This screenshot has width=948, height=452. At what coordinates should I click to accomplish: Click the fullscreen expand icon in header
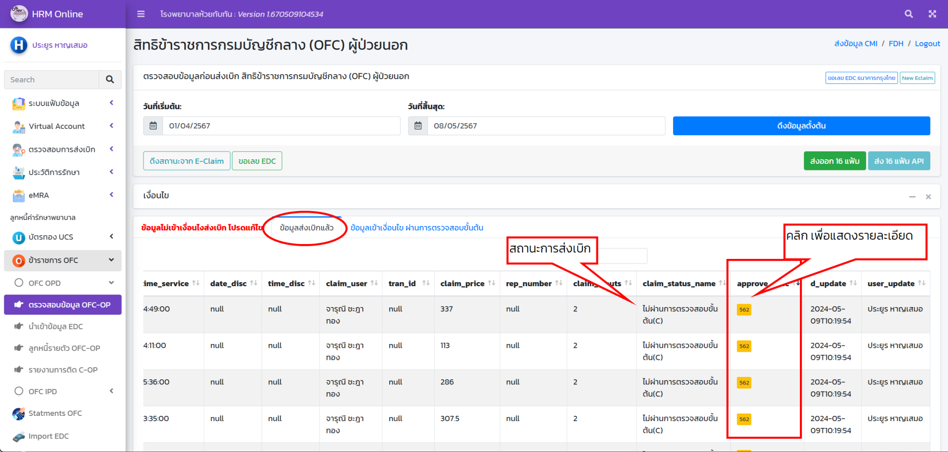pyautogui.click(x=932, y=14)
